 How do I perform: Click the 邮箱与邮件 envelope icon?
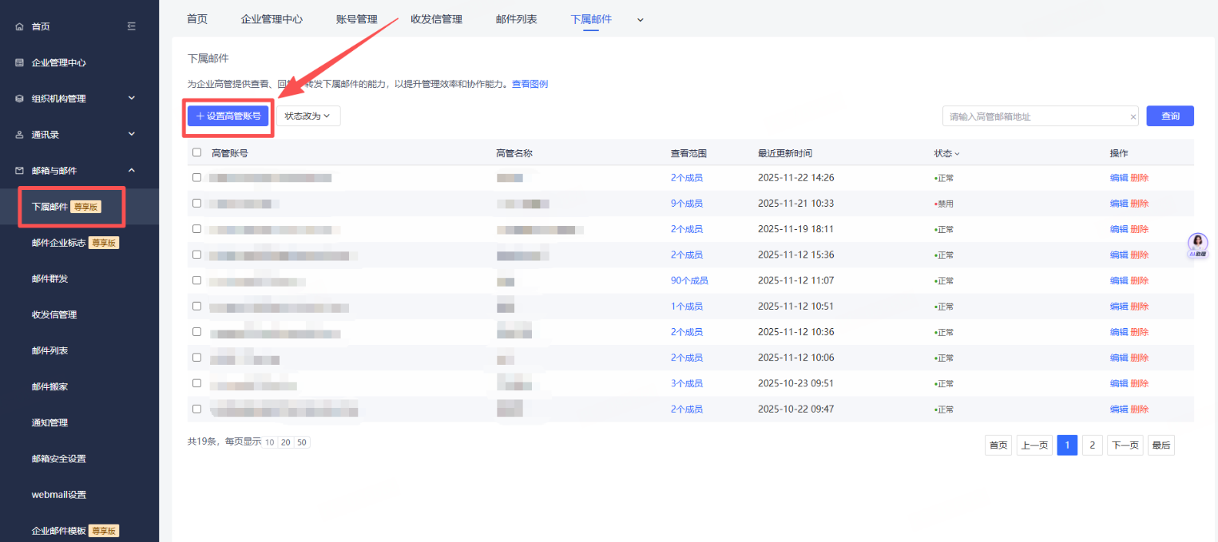(20, 170)
